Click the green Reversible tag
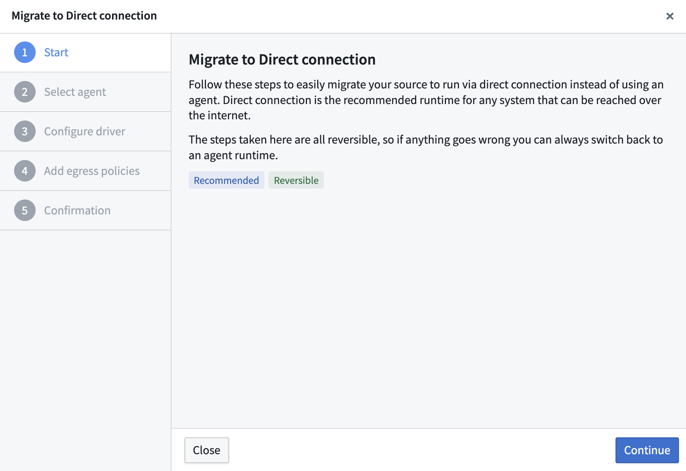This screenshot has height=471, width=686. point(296,180)
